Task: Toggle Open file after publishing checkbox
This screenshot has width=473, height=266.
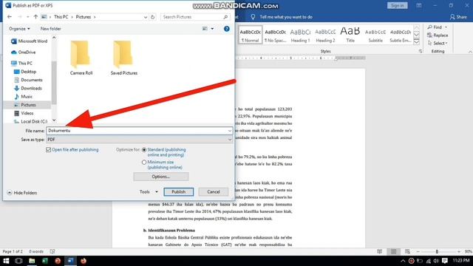Action: point(48,149)
